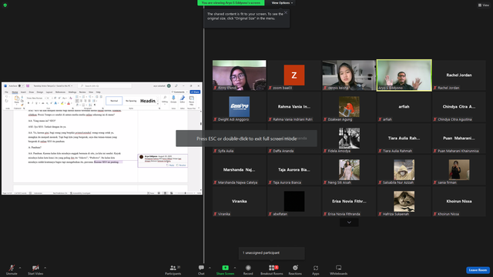Click the text highlight color marker in Word
This screenshot has height=277, width=493.
(62, 103)
